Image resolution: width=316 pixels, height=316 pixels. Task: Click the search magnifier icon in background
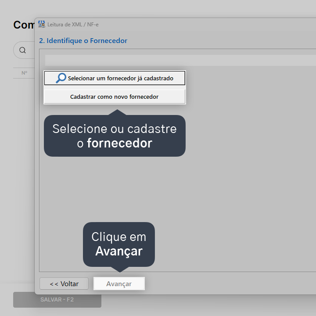22,50
